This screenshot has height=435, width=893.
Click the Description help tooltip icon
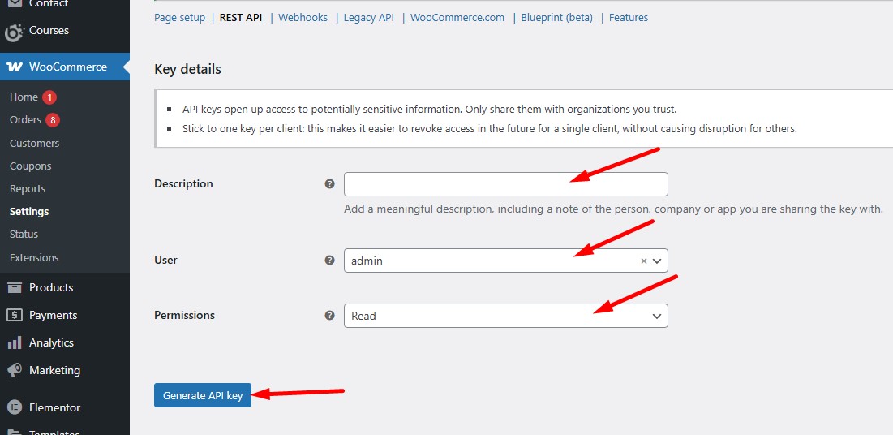(329, 183)
